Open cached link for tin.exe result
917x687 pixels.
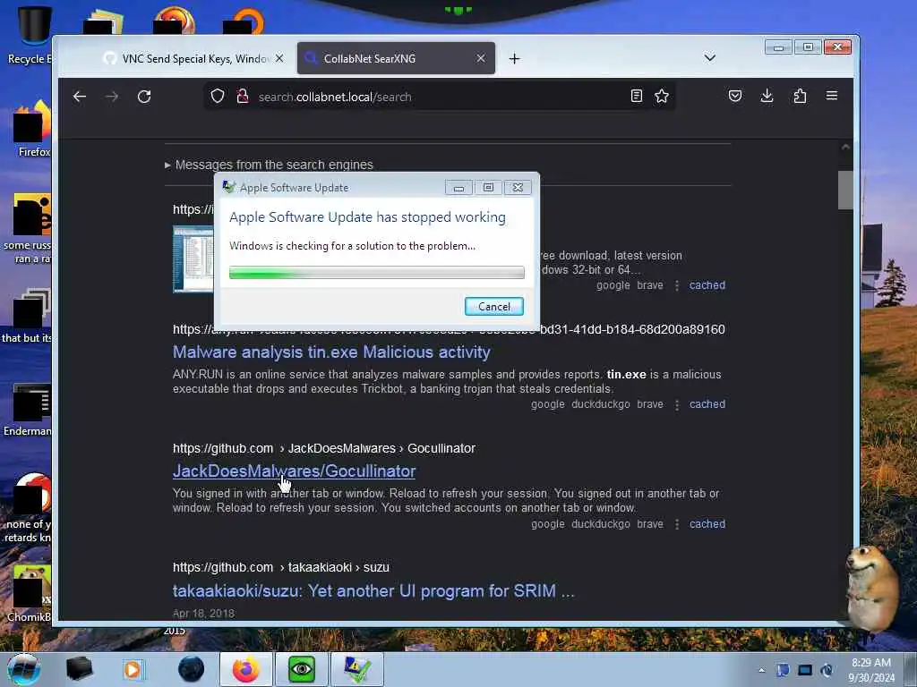click(707, 404)
